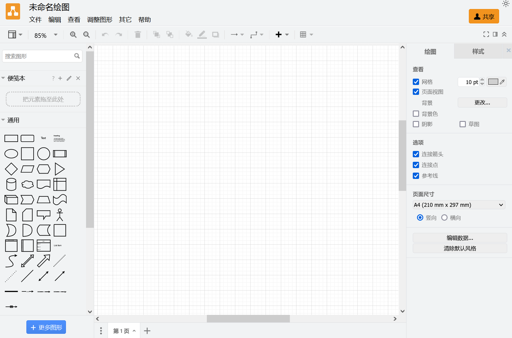
Task: Select the actor stick figure shape
Action: click(60, 215)
